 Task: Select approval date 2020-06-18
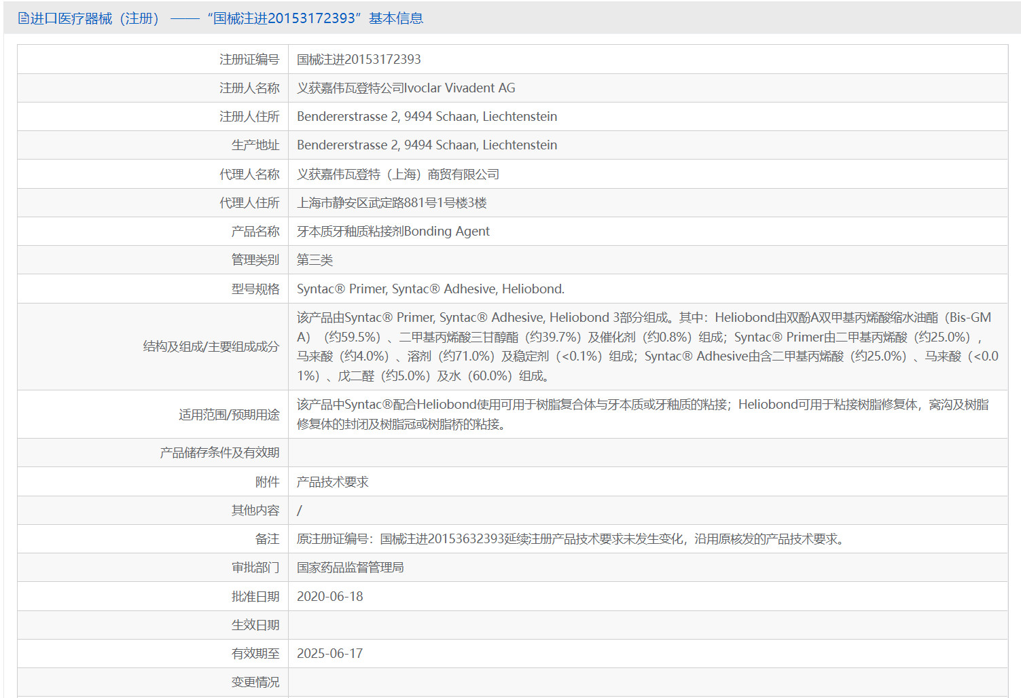coord(330,597)
